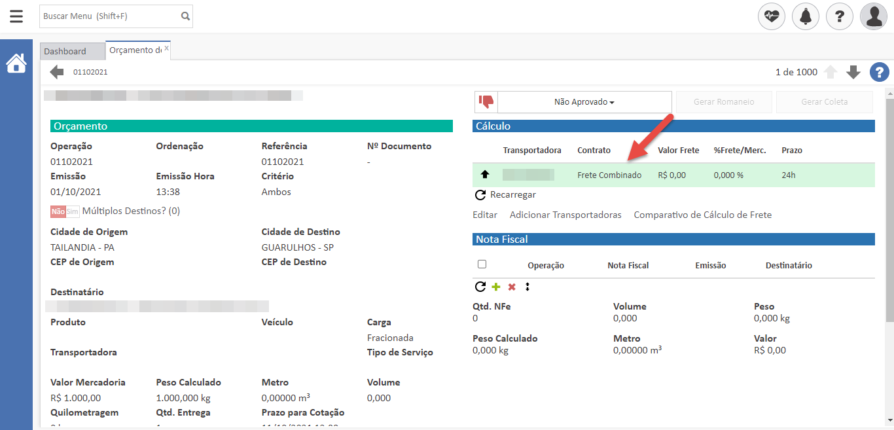Open the hamburger main menu
The width and height of the screenshot is (894, 430).
click(x=16, y=16)
